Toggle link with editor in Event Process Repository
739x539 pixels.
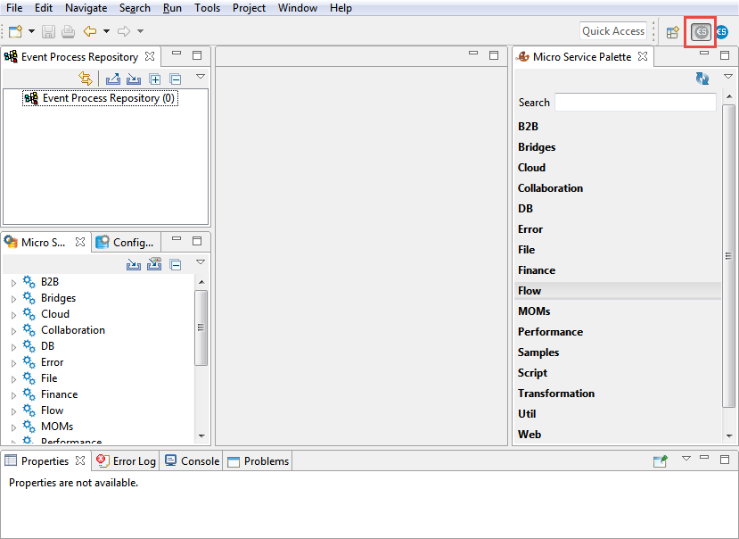(86, 79)
